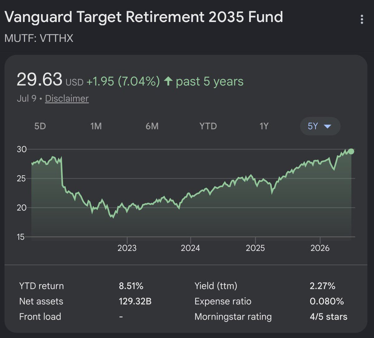Switch chart to 6M range
This screenshot has width=374, height=338.
(x=152, y=126)
